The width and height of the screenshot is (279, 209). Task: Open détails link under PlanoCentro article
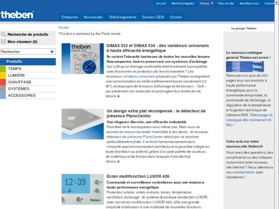[x=112, y=161]
